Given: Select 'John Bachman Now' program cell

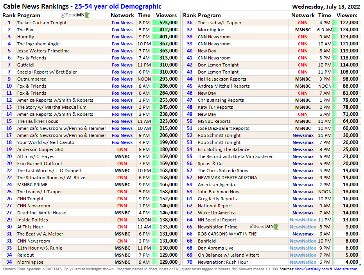Looking at the screenshot, I should [x=243, y=192].
